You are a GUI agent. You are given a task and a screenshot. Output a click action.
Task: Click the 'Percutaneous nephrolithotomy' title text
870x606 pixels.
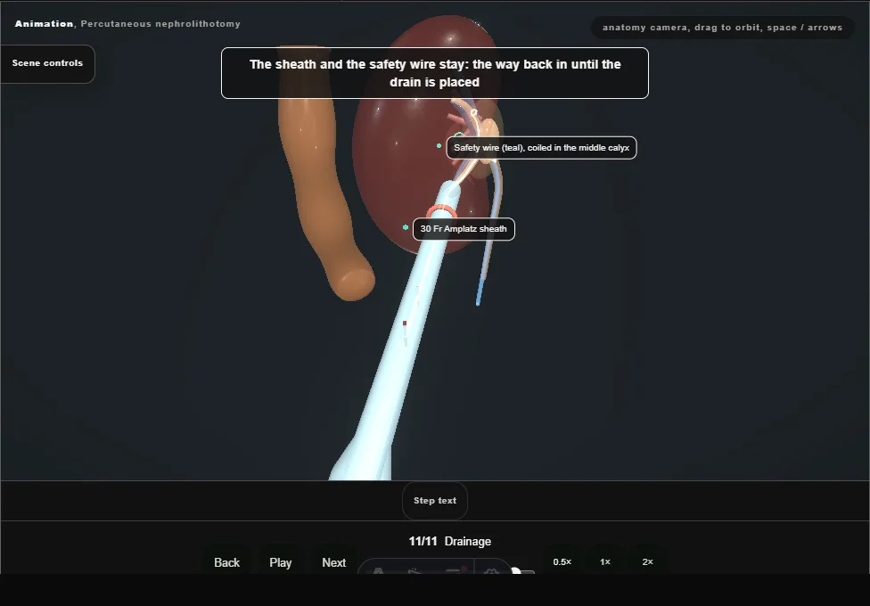click(160, 24)
